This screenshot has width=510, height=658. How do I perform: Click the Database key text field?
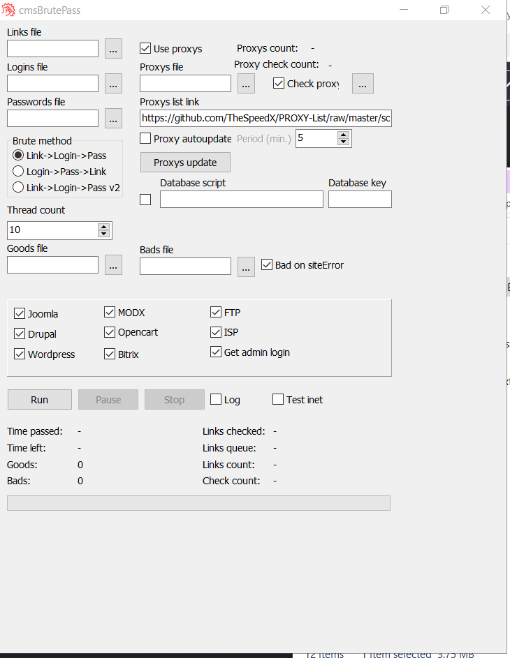point(360,200)
